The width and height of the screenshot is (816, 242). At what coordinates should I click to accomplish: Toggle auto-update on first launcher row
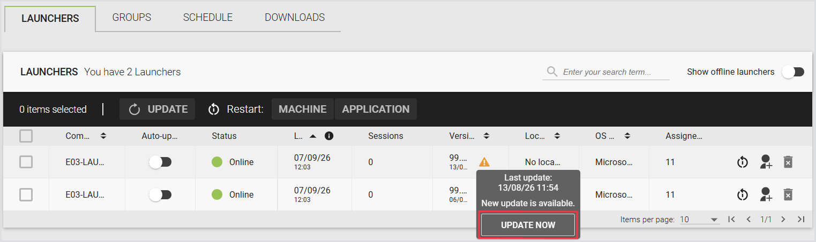point(160,162)
